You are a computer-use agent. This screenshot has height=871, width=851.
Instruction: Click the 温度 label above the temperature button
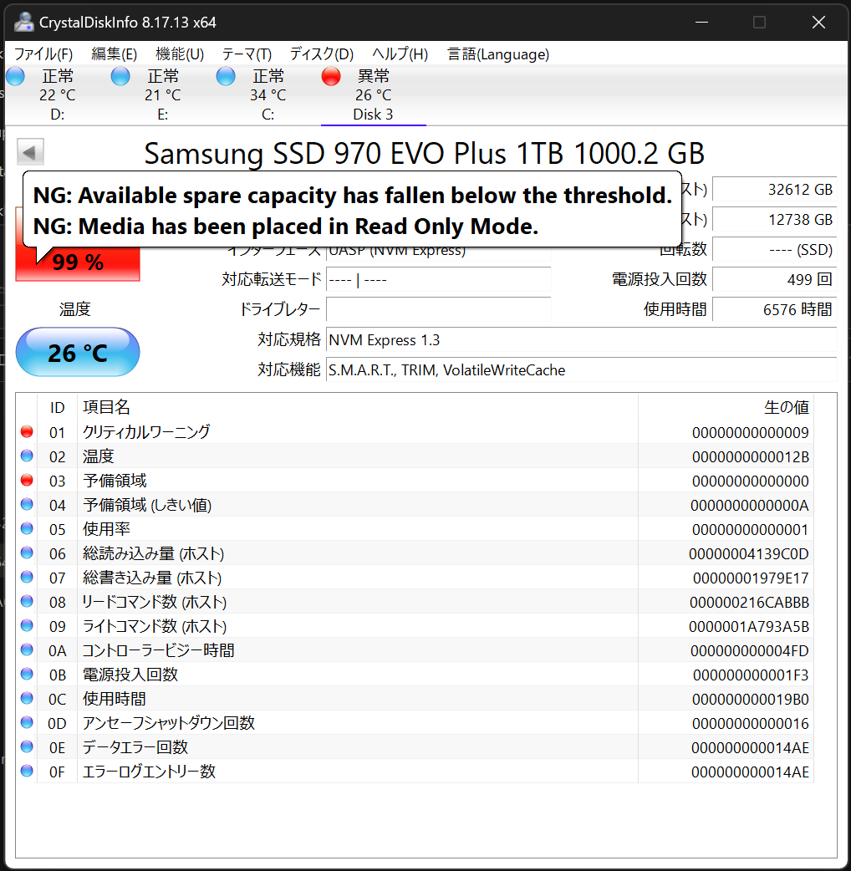(x=75, y=308)
